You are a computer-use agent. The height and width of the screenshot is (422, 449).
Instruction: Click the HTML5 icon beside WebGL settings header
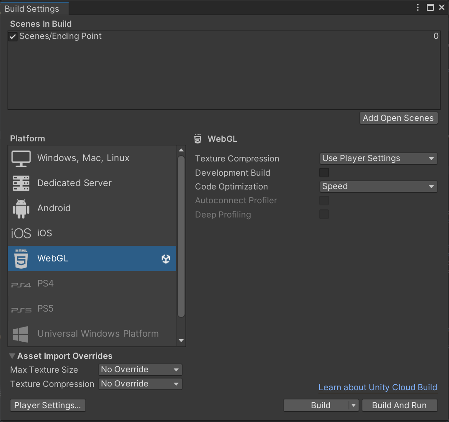click(x=198, y=138)
